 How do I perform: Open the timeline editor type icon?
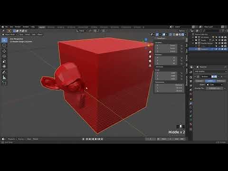tap(3, 139)
